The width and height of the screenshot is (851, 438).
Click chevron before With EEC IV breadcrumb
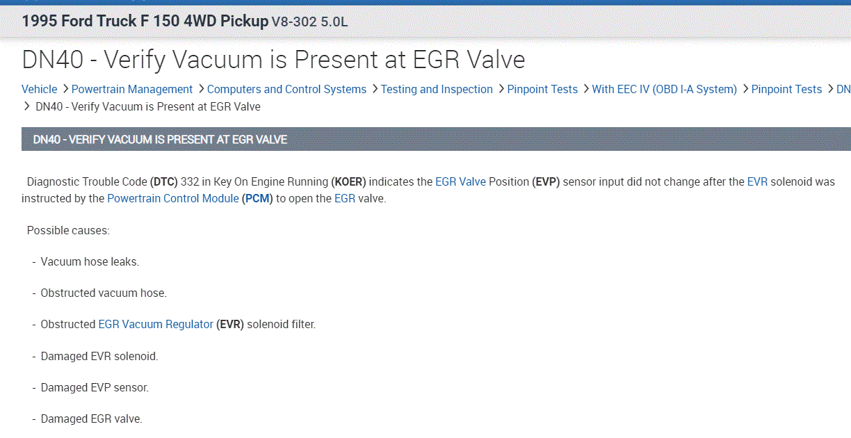pos(585,89)
